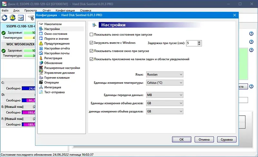Click the disk drive toolbar icon
This screenshot has width=258, height=157.
point(21,18)
